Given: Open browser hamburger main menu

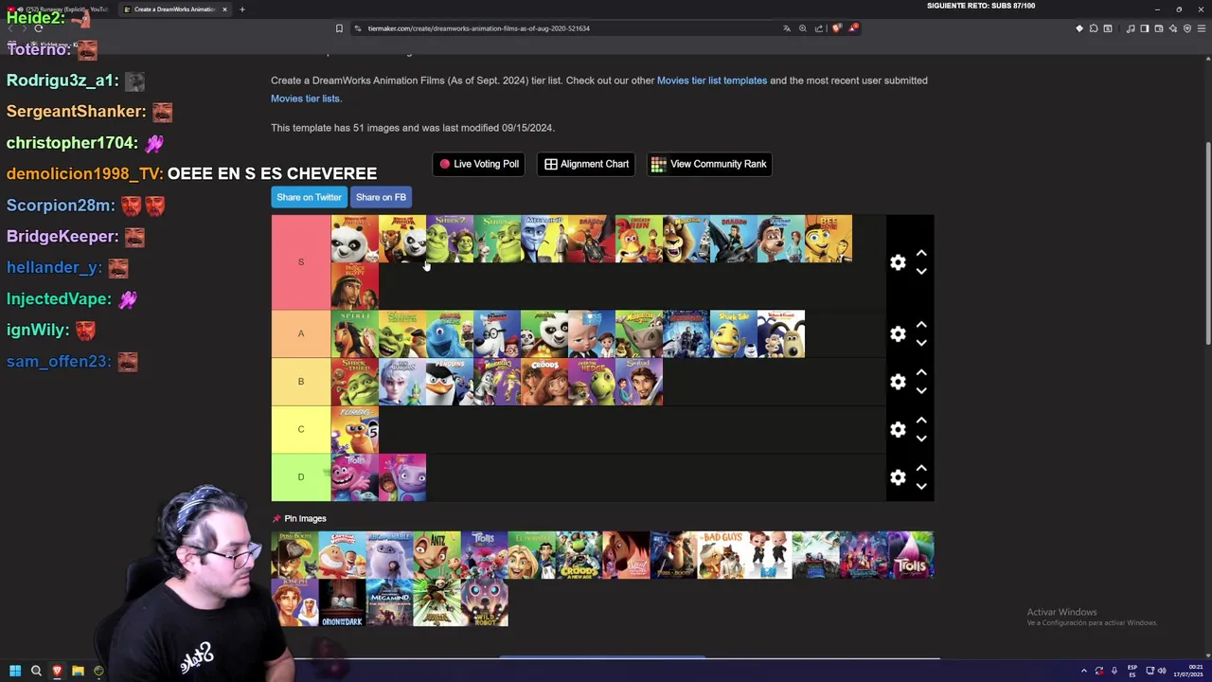Looking at the screenshot, I should (1200, 28).
